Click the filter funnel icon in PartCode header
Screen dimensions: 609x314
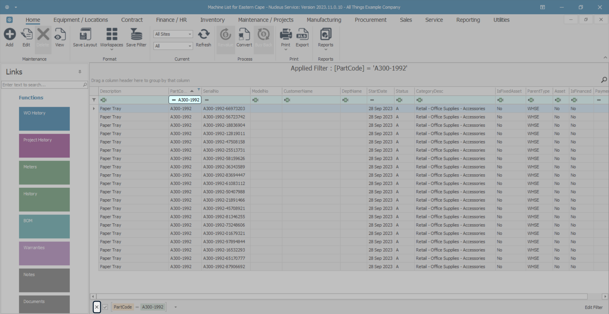[x=199, y=90]
